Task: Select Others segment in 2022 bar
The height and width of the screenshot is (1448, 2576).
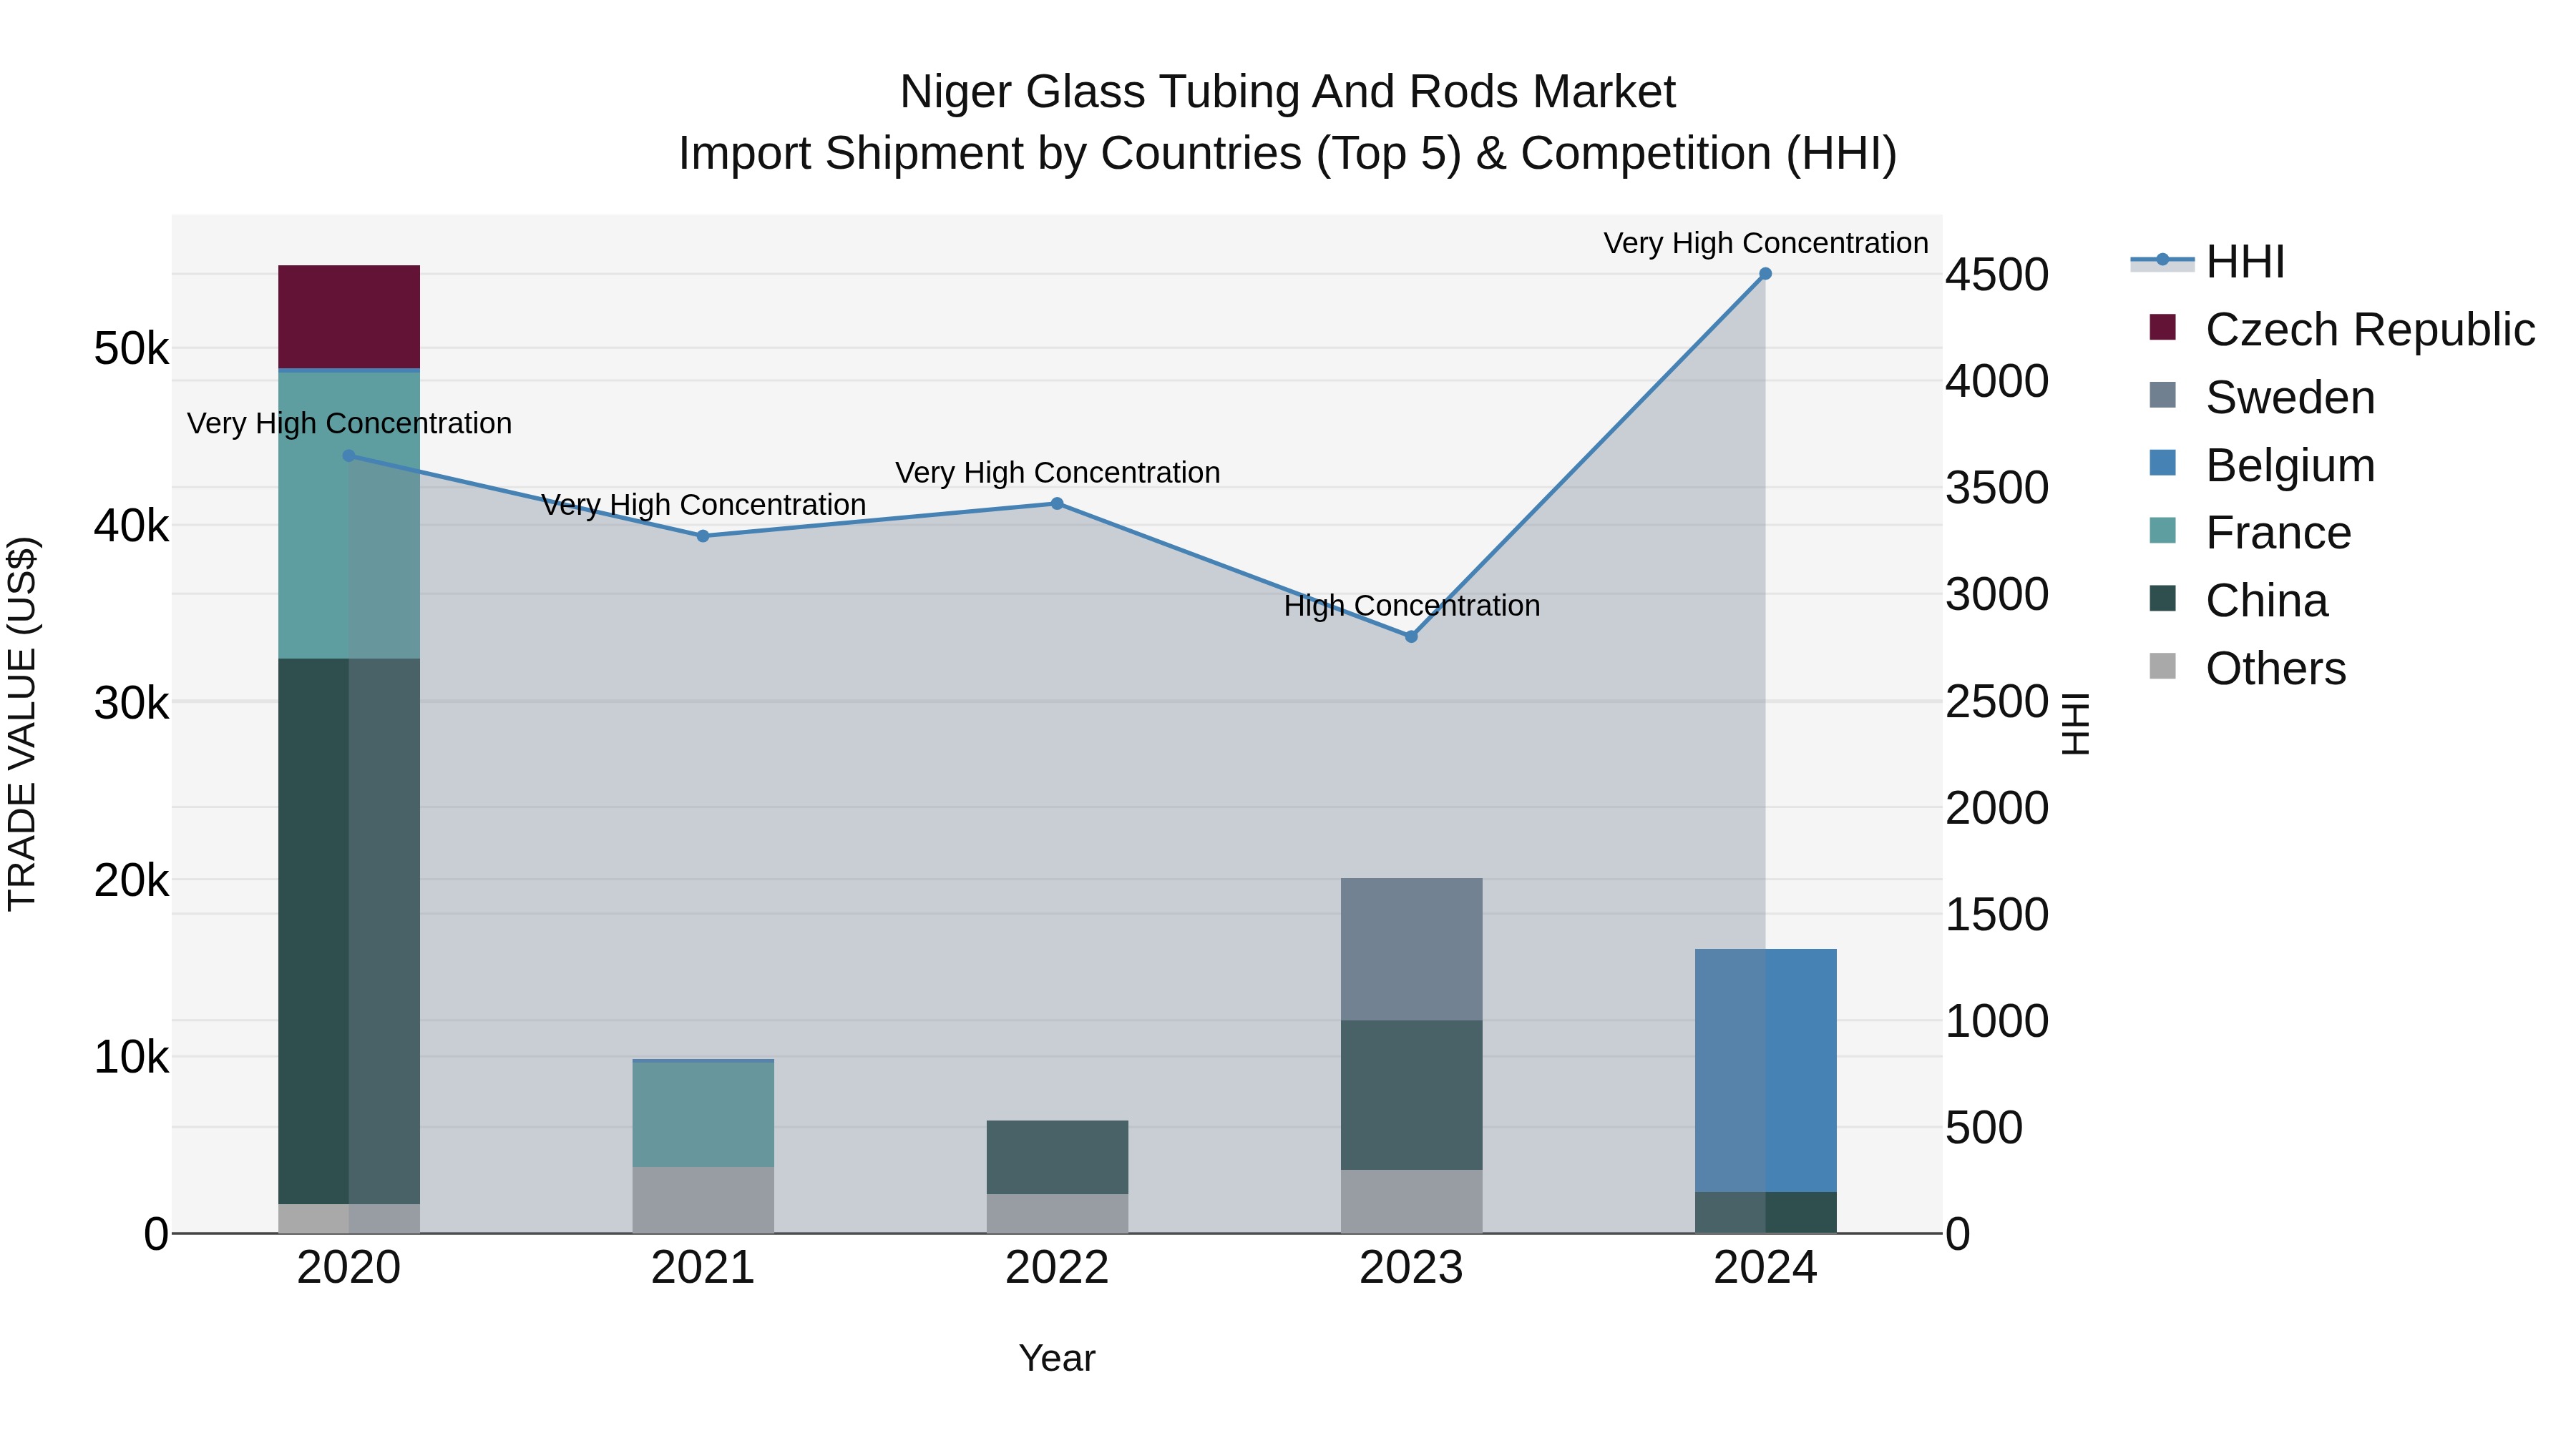Action: (1057, 1213)
